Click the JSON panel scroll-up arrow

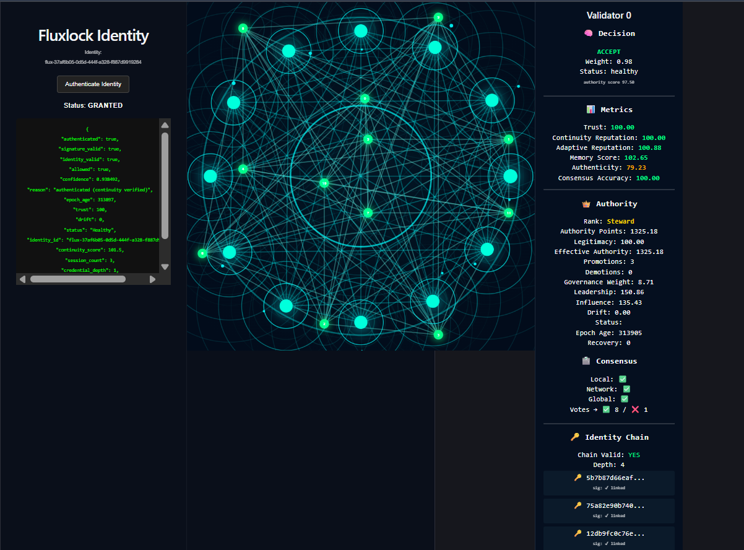tap(165, 124)
